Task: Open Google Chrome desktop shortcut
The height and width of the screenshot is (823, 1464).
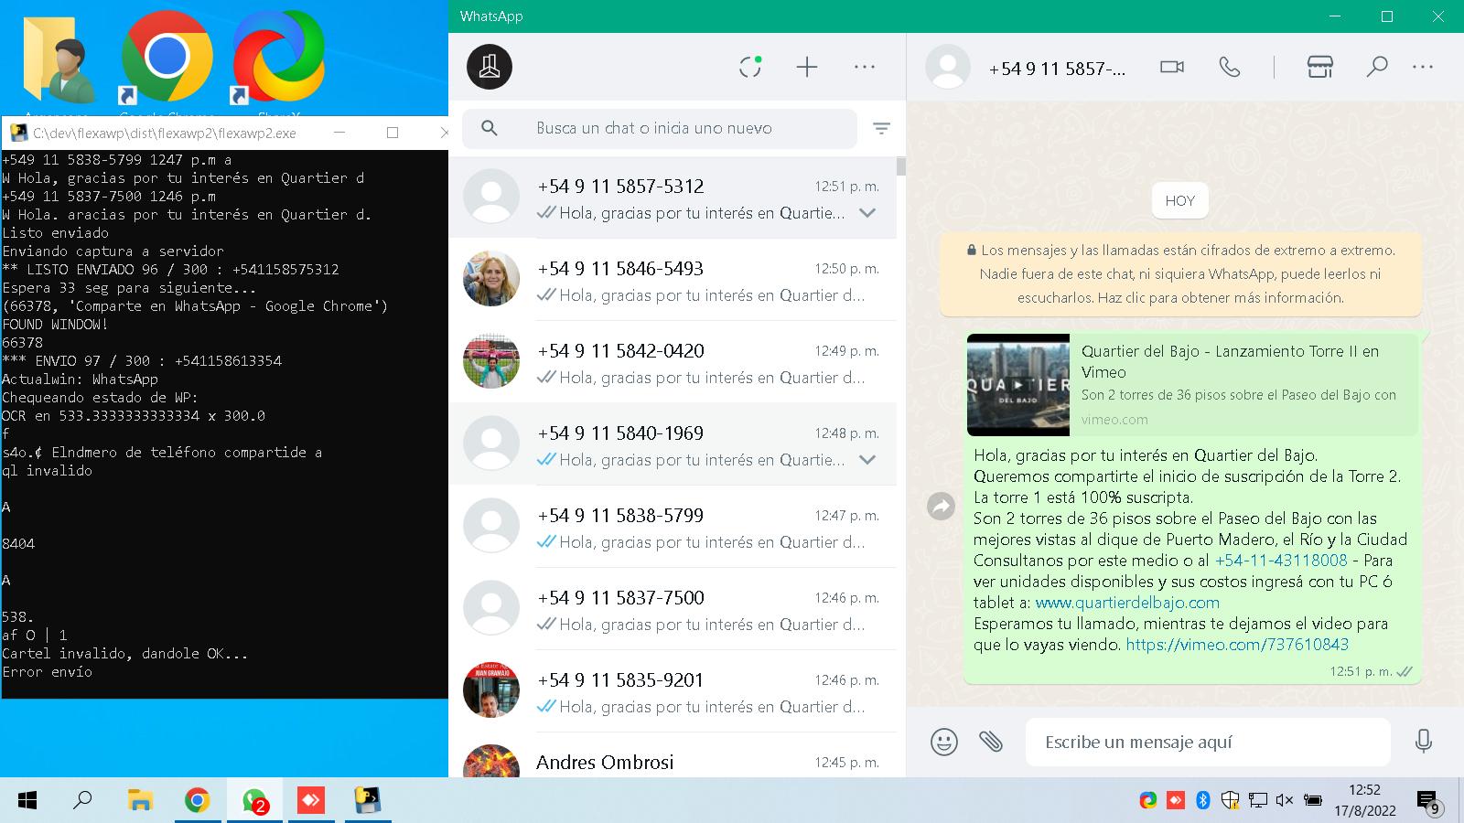Action: (x=167, y=59)
